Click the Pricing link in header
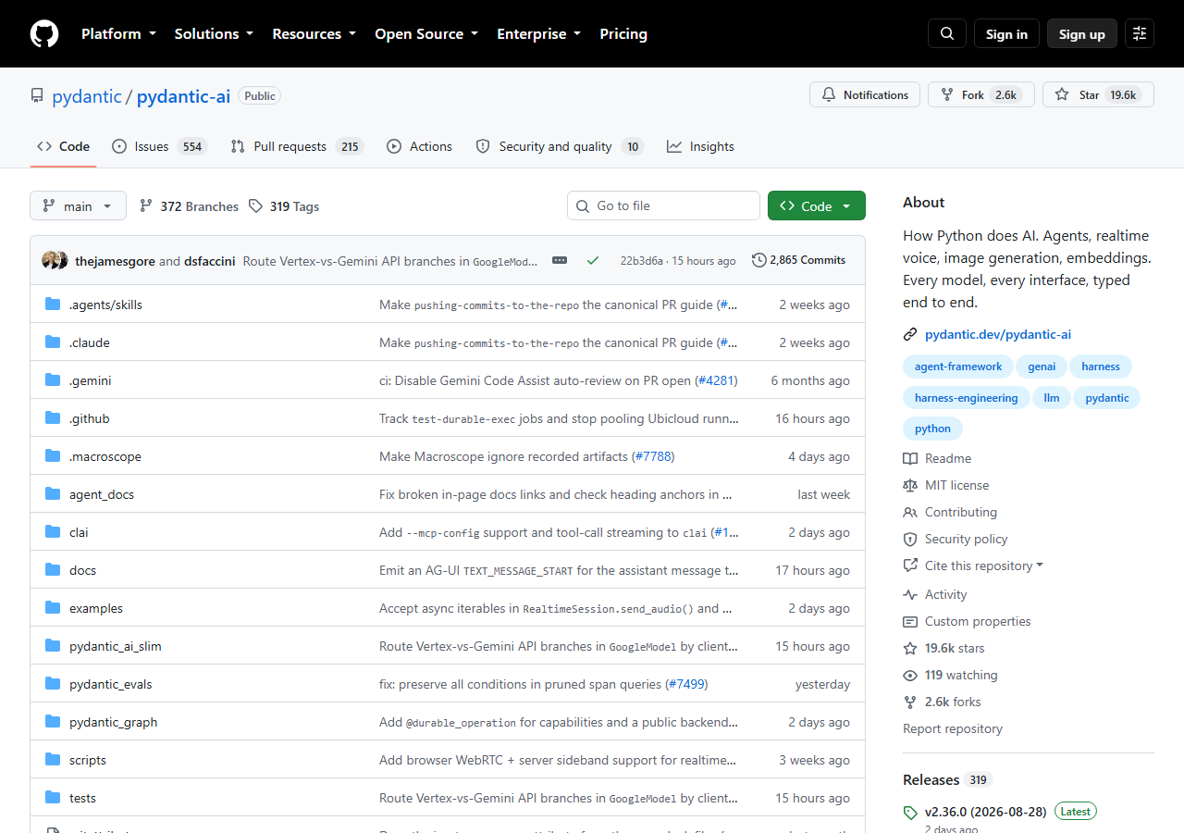This screenshot has width=1184, height=833. point(623,33)
